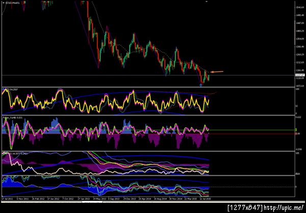The height and width of the screenshot is (213, 306).
Task: Click the blue up-arrow marker under the lowest candle
Action: (x=201, y=85)
